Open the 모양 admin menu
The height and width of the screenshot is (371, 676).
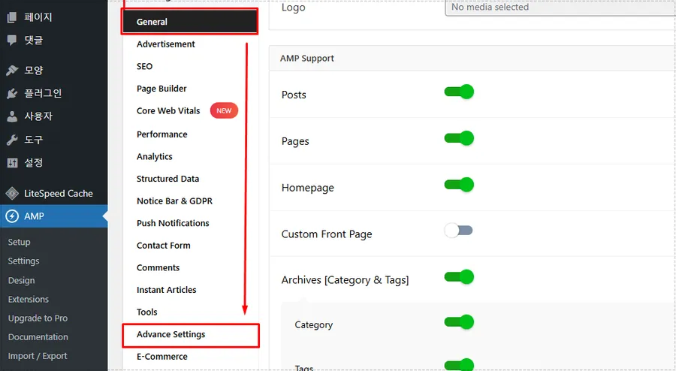pos(34,71)
